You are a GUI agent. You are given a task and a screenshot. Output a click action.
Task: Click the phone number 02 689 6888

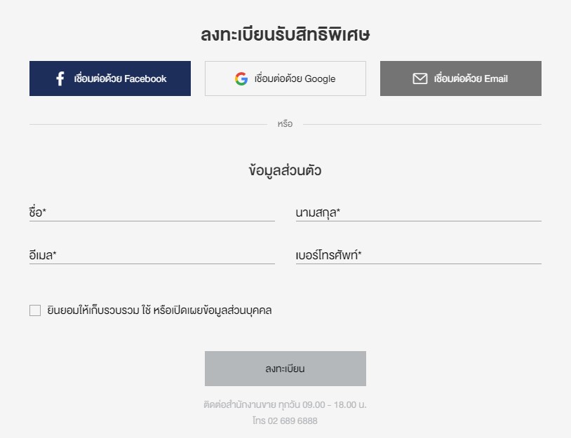(x=293, y=421)
